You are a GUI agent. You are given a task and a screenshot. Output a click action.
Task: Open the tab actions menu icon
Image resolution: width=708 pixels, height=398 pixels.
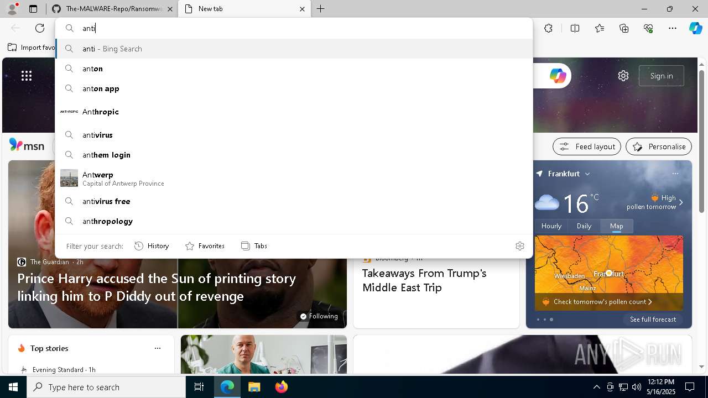(33, 9)
